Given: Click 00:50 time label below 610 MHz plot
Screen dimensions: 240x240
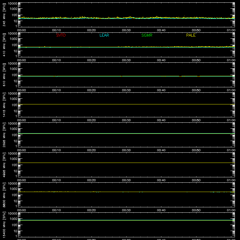Looking at the screenshot, I should pyautogui.click(x=196, y=90).
